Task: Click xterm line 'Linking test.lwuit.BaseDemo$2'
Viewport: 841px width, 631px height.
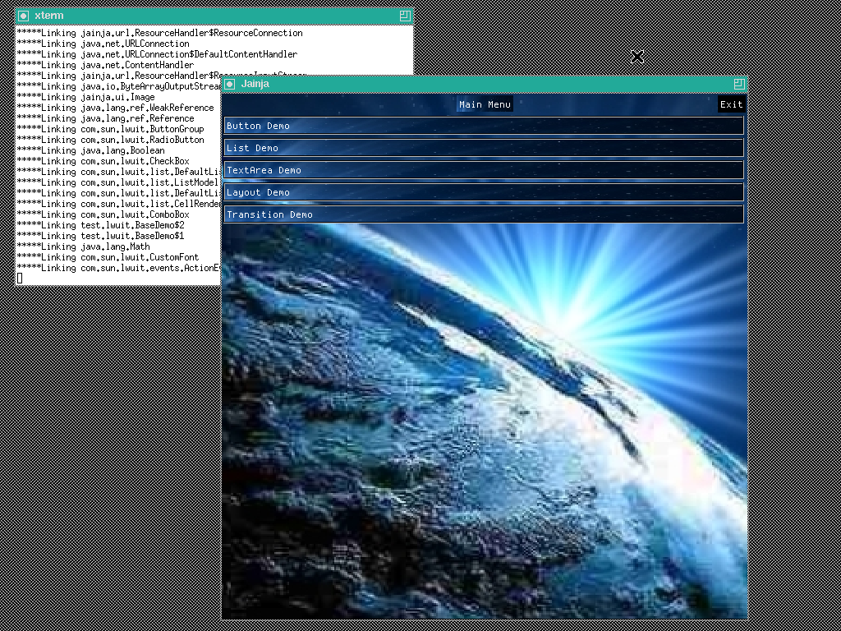Action: click(100, 225)
